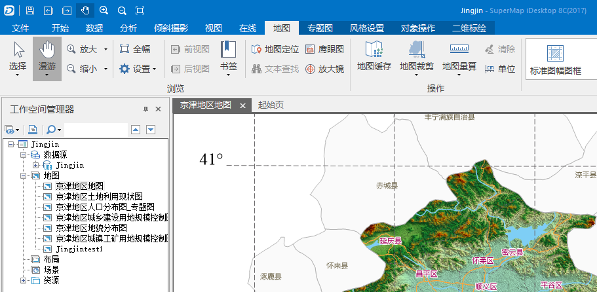Select 京津地区地貌分布图 in the tree
The height and width of the screenshot is (292, 597).
(x=91, y=228)
